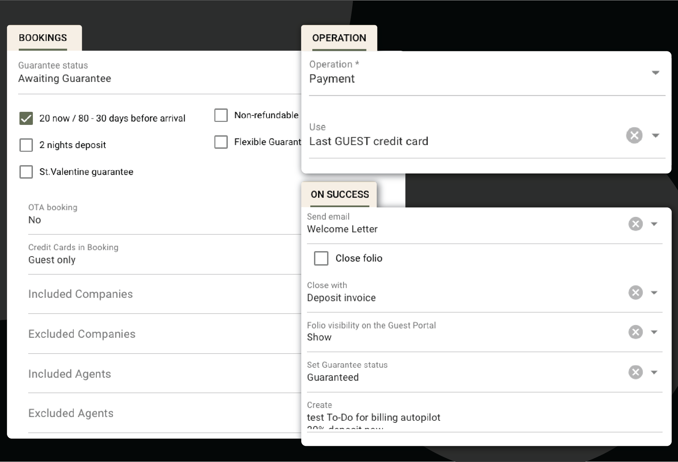Screen dimensions: 678x462
Task: Open the OPERATION tab
Action: 339,38
